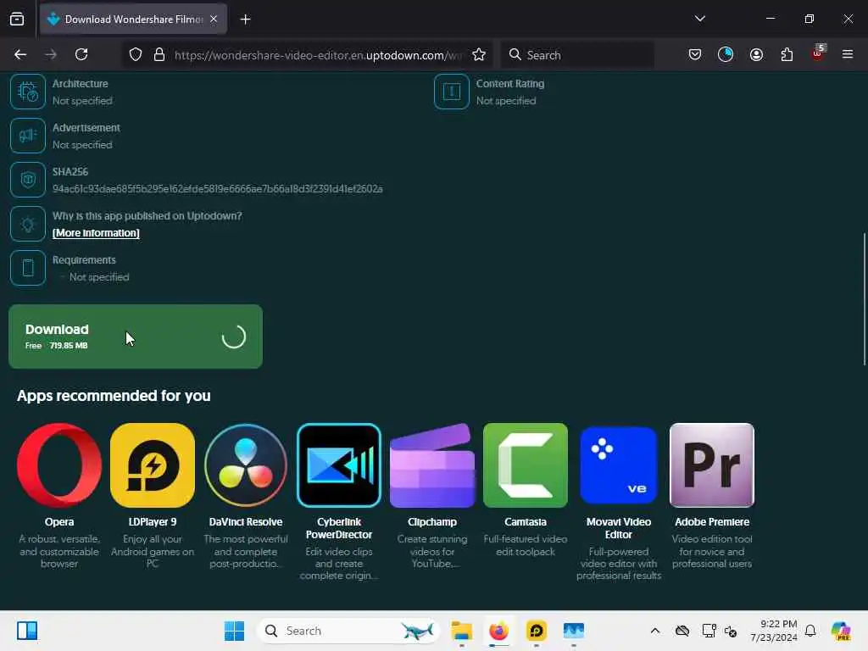Open the Adobe Premiere app icon
Viewport: 868px width, 651px height.
click(712, 465)
